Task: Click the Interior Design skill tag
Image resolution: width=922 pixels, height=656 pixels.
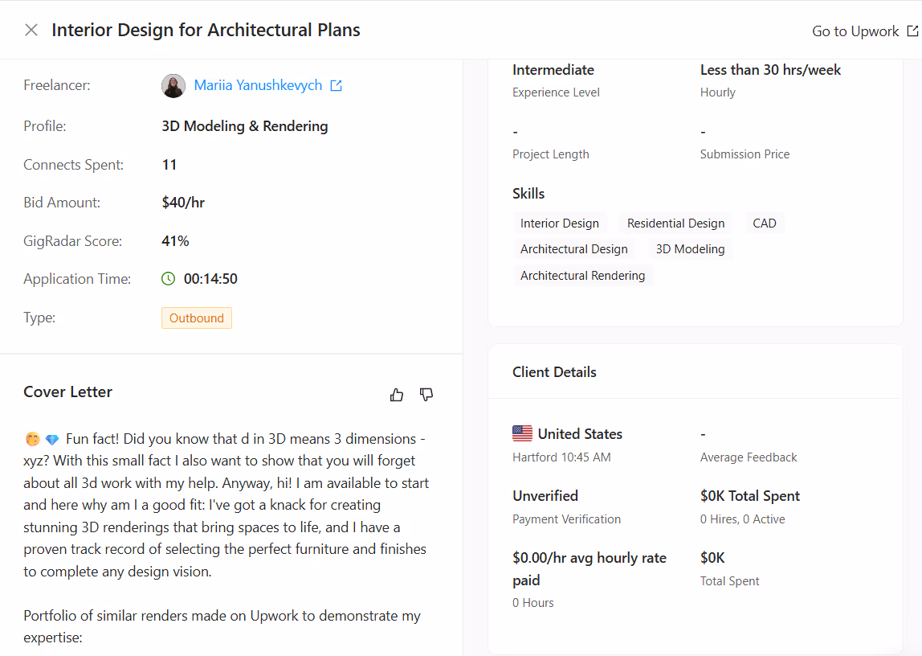Action: coord(559,223)
